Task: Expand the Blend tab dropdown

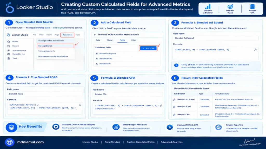Action: click(110, 40)
